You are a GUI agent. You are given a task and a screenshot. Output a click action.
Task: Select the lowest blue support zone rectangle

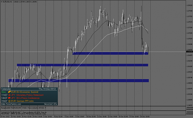[x=78, y=81]
